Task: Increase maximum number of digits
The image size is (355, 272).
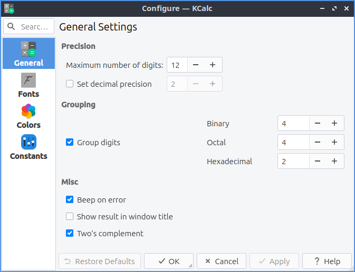Action: (213, 65)
